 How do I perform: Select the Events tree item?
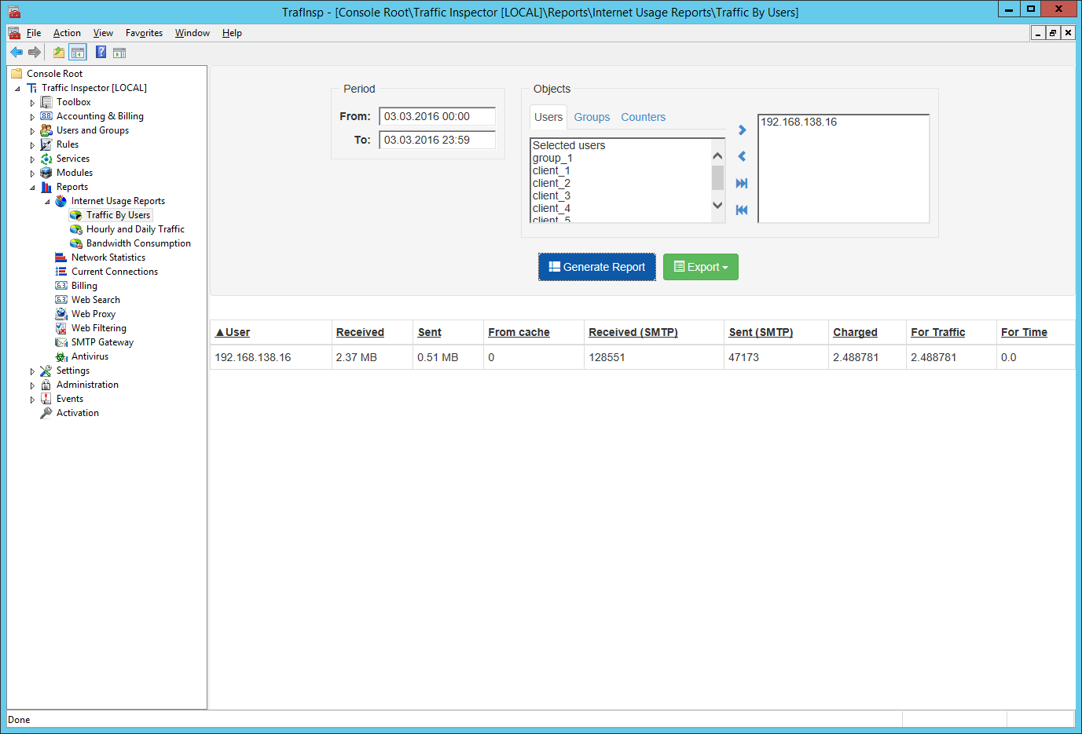pos(70,399)
